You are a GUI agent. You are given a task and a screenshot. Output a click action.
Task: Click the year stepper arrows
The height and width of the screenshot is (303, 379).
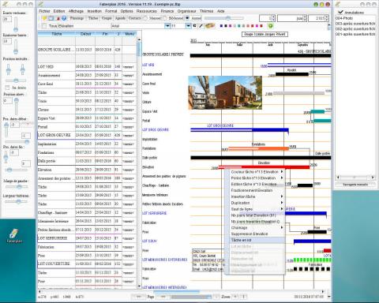327,18
